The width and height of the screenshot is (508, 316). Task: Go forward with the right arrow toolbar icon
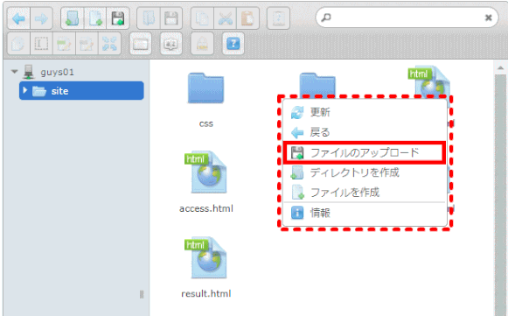pyautogui.click(x=41, y=18)
